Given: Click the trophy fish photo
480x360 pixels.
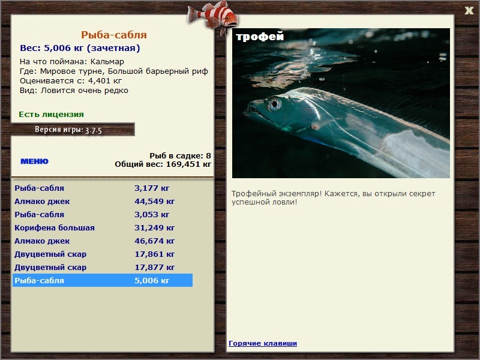Looking at the screenshot, I should (341, 103).
